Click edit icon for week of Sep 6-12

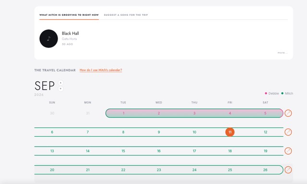point(288,132)
